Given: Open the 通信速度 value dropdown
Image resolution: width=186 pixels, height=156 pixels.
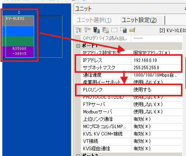Looking at the screenshot, I should pos(155,75).
